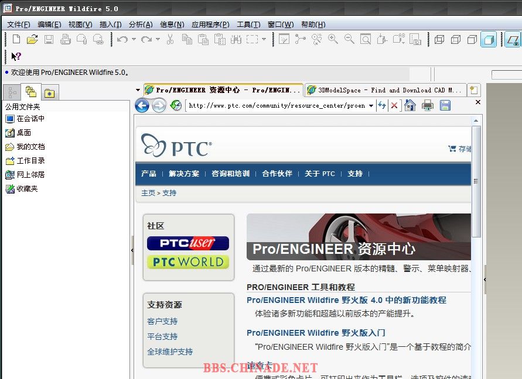This screenshot has height=379, width=522.
Task: Create a new file with the blank page icon
Action: 16,39
